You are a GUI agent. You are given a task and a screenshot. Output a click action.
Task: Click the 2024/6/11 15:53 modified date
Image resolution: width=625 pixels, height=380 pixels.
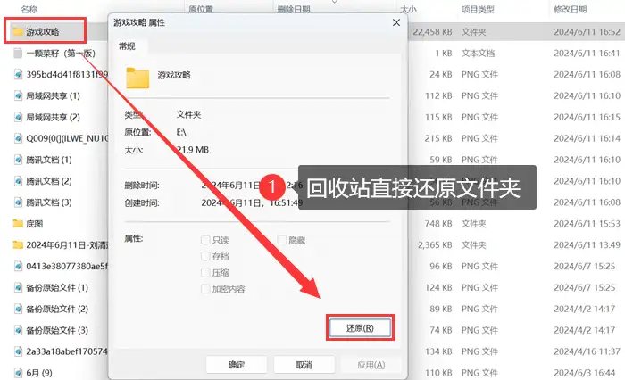[x=587, y=224]
